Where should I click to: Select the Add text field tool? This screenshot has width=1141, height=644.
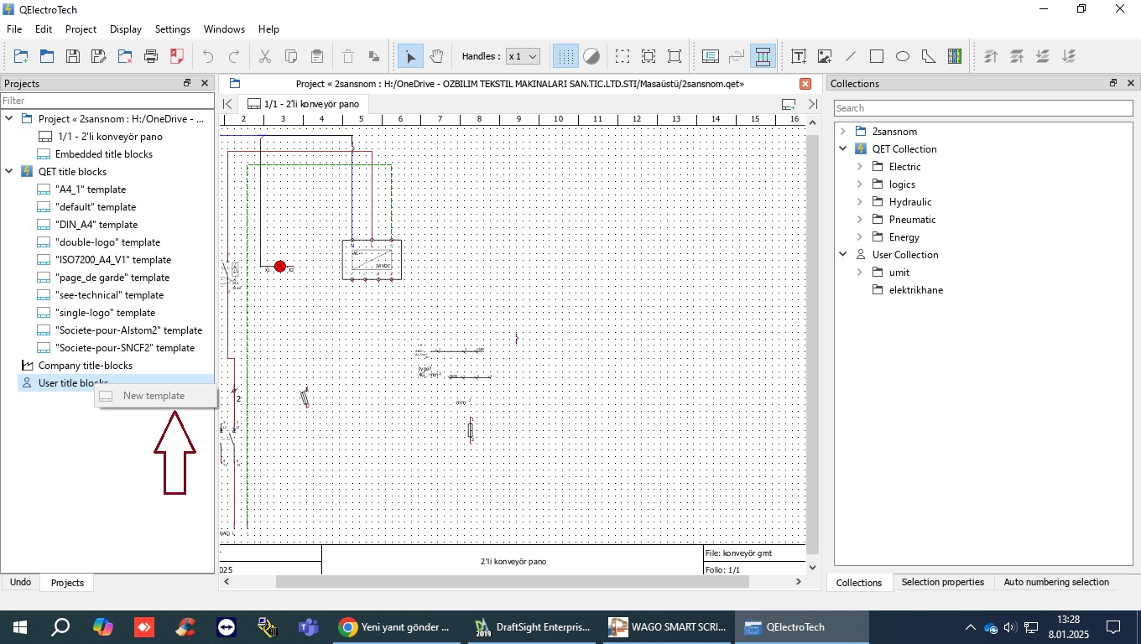pos(799,56)
